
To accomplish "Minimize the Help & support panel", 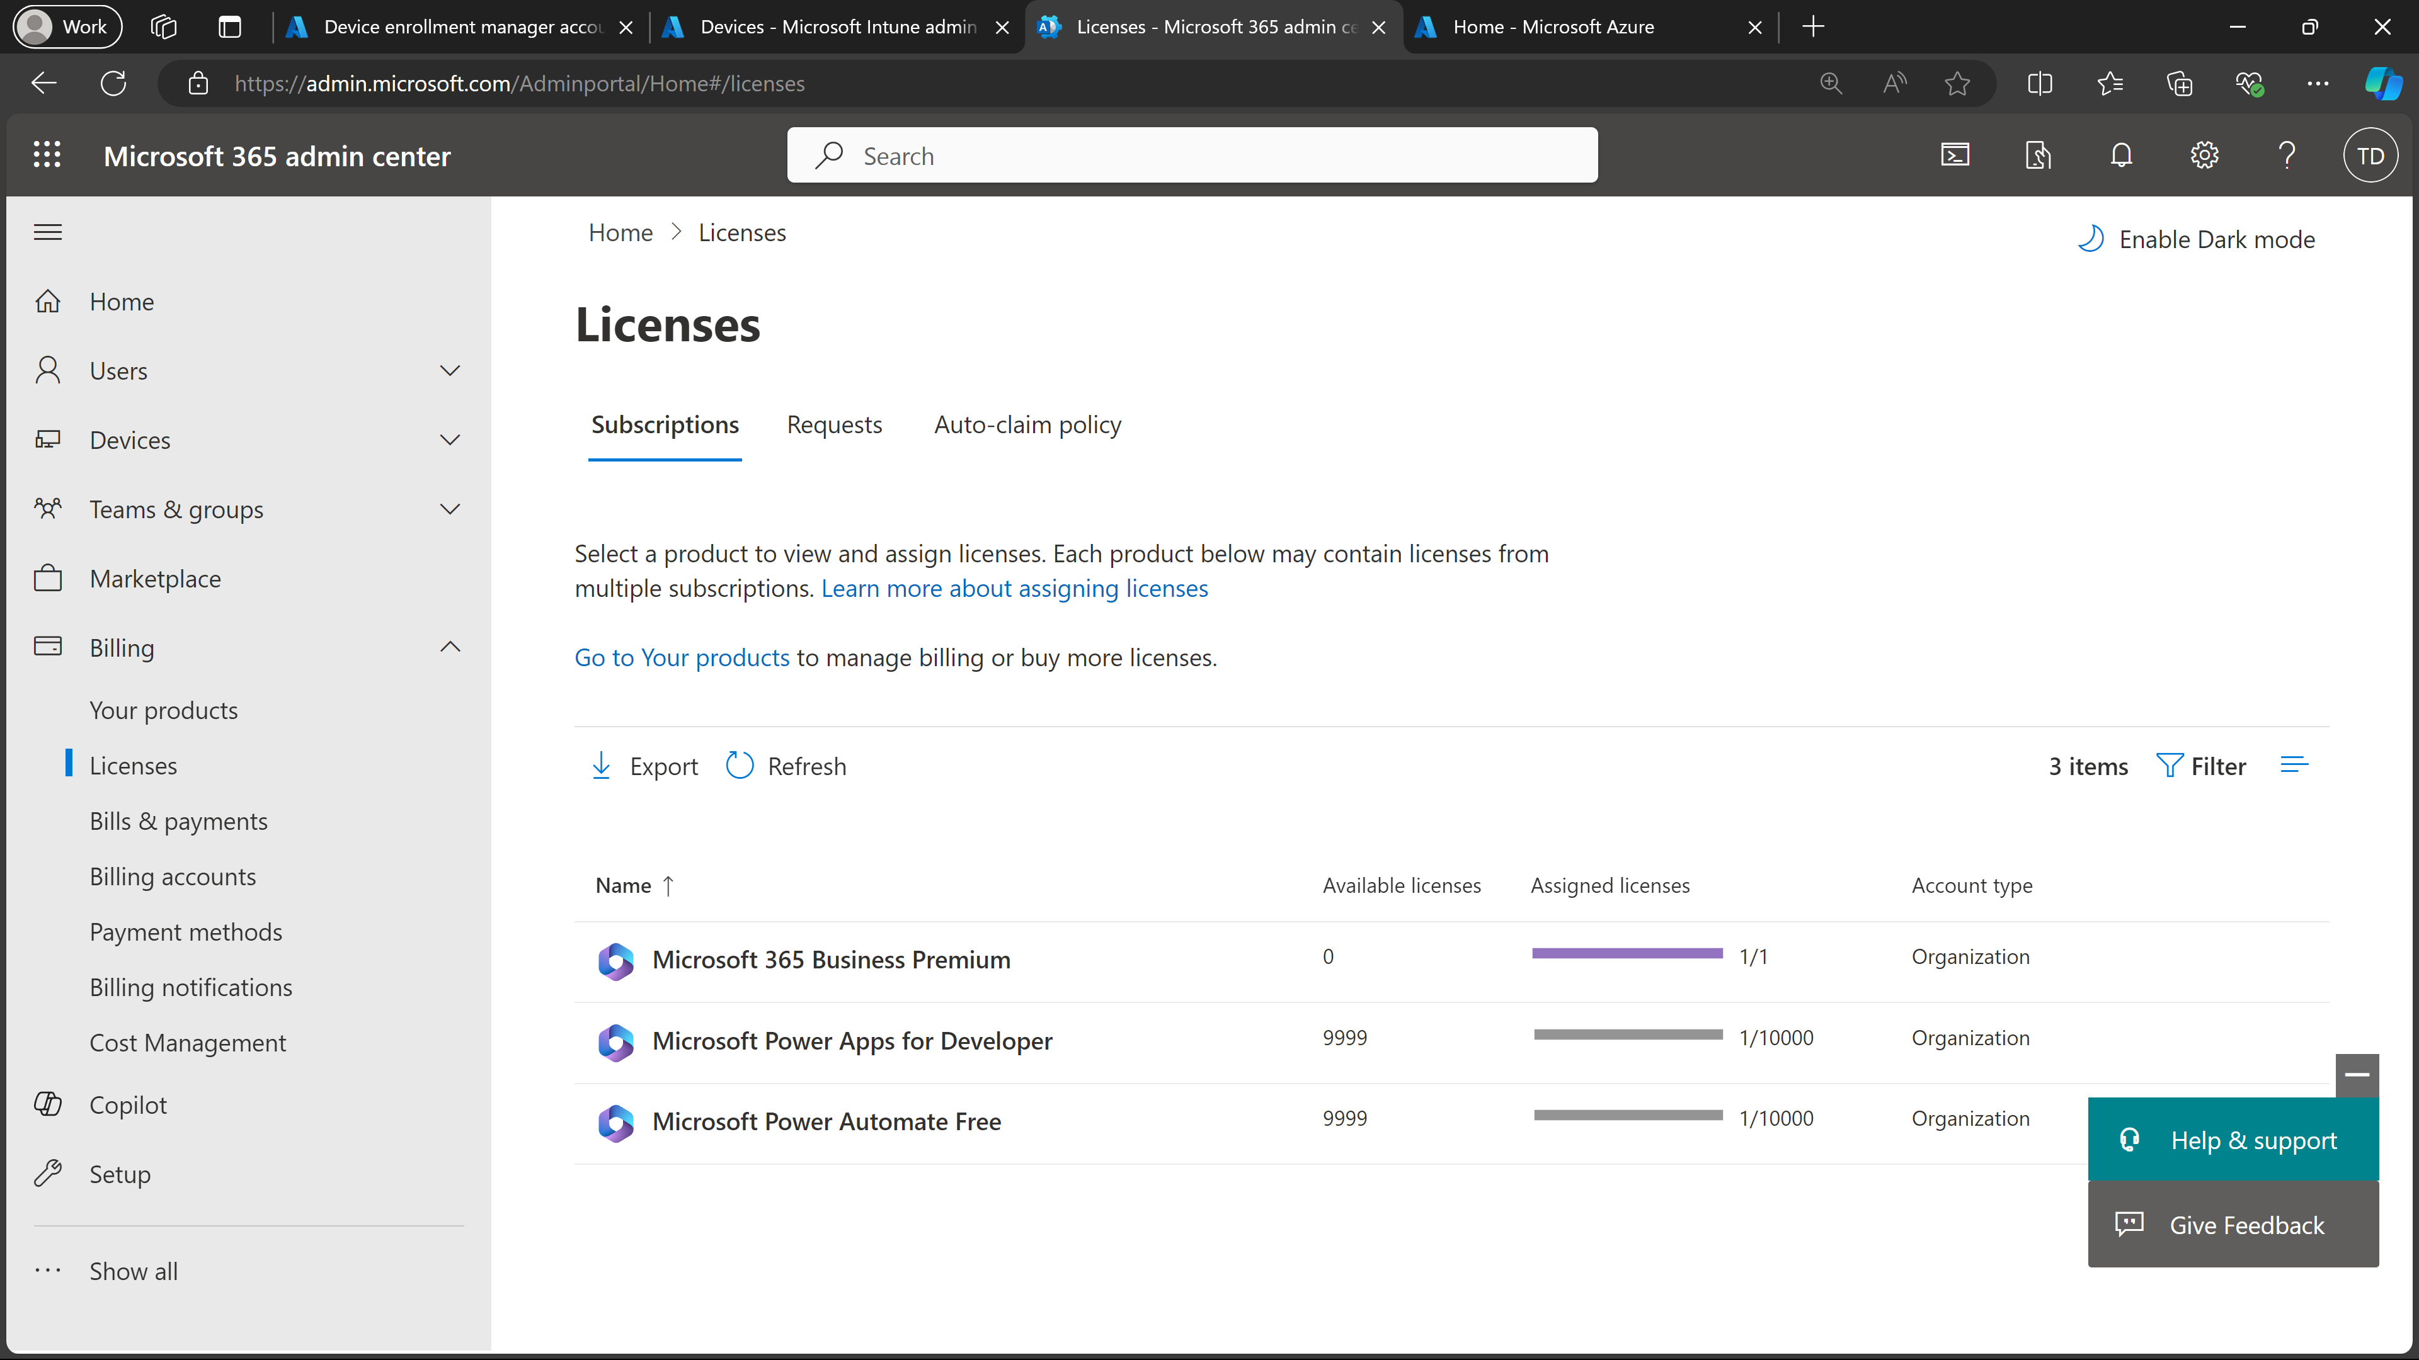I will pyautogui.click(x=2357, y=1075).
